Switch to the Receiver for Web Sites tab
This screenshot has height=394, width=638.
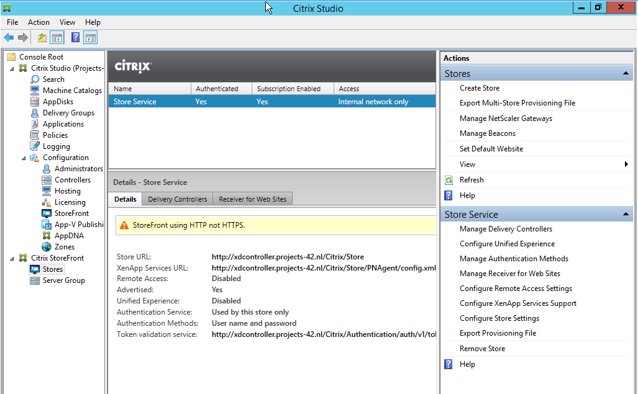pos(253,199)
